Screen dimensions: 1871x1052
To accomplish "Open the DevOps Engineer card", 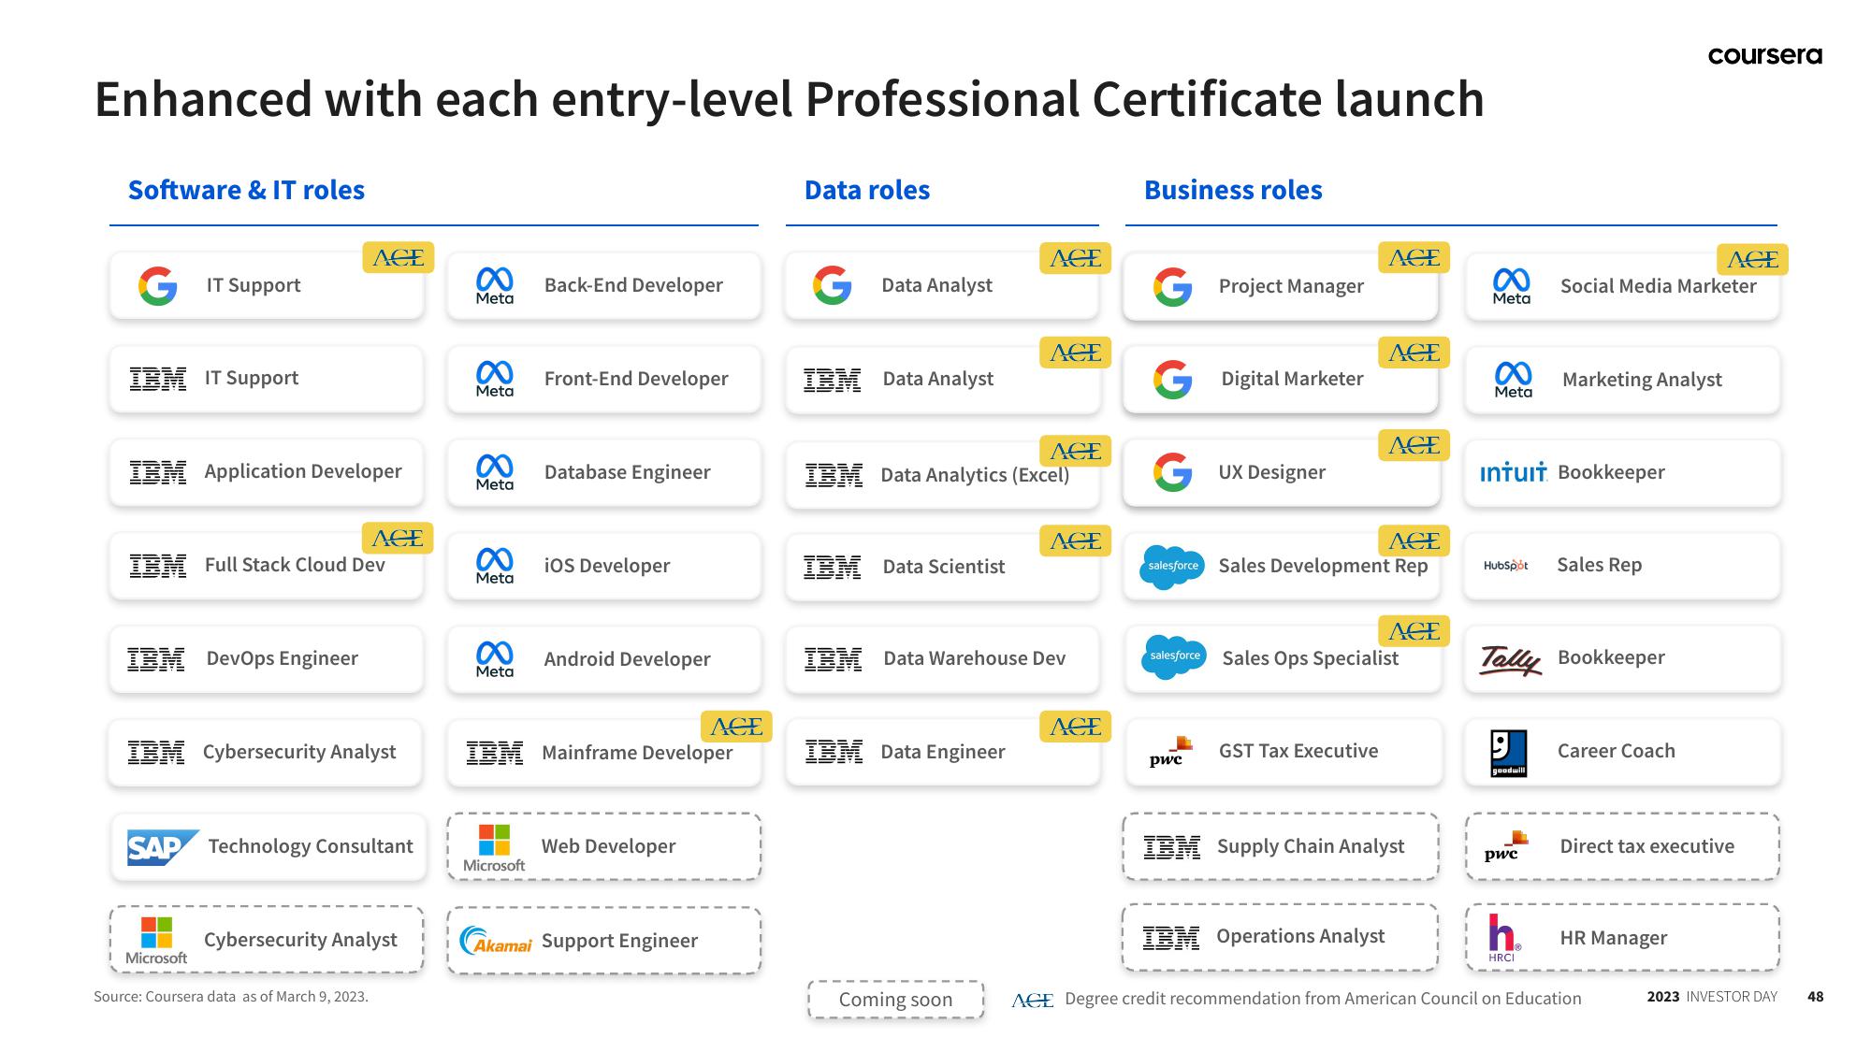I will [x=267, y=659].
